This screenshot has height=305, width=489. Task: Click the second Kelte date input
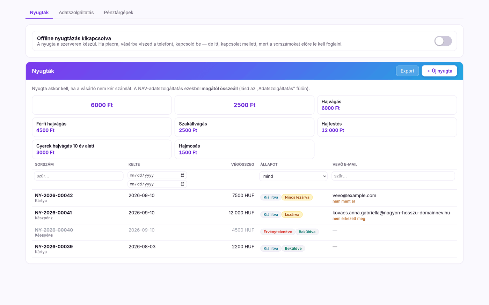pos(157,184)
